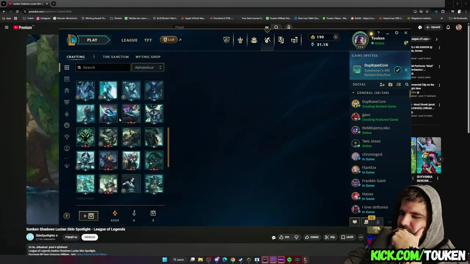Click the loot Search field
This screenshot has height=264, width=470.
coord(103,67)
